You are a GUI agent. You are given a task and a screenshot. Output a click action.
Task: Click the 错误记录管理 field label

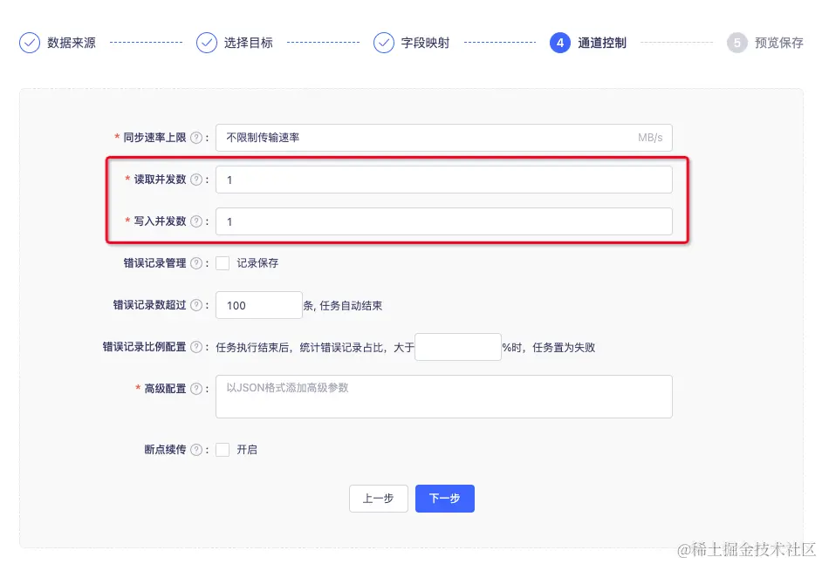pyautogui.click(x=154, y=263)
